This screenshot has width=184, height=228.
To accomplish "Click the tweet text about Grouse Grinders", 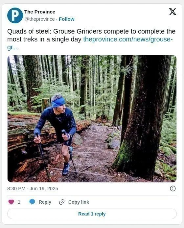I will pos(91,35).
